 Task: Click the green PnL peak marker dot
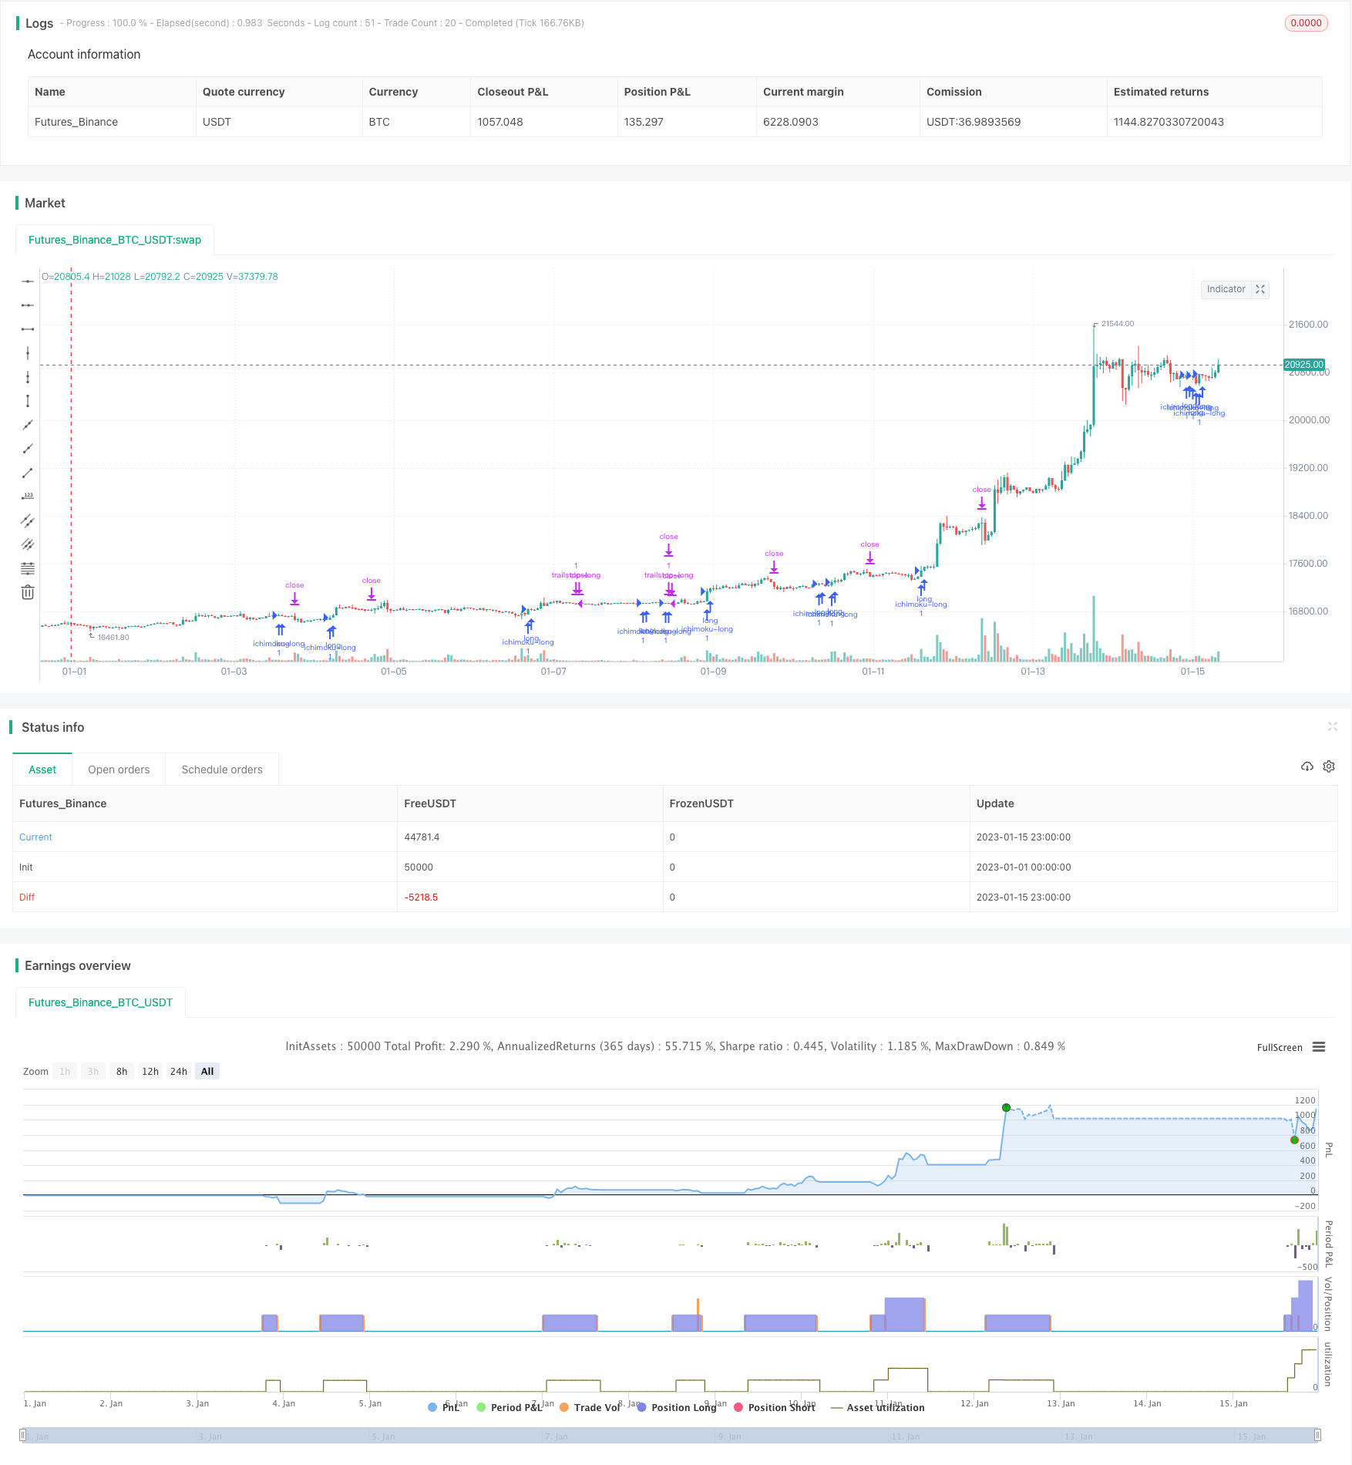pos(1006,1107)
